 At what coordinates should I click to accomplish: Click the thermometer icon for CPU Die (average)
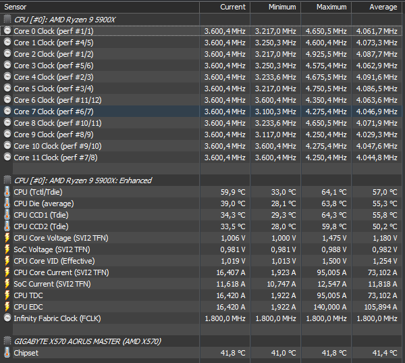[x=7, y=203]
